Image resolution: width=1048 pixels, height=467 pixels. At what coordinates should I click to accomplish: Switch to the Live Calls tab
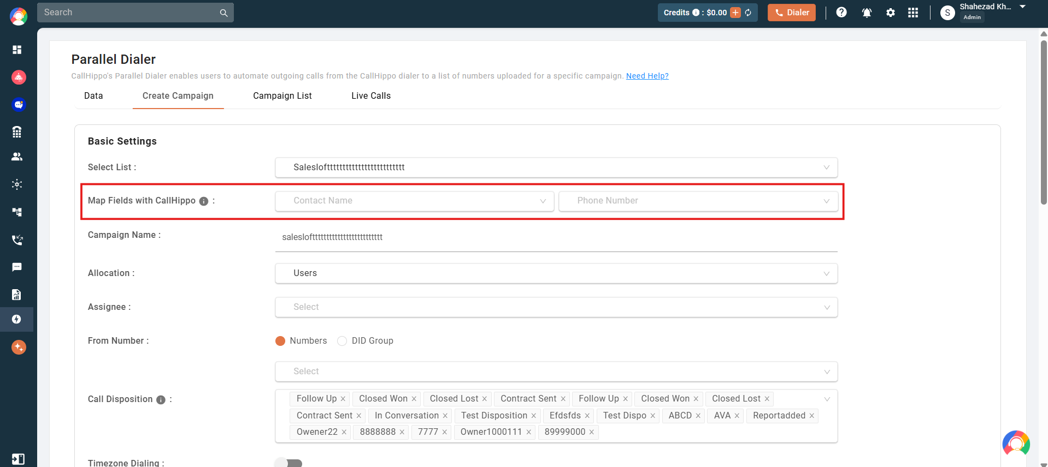click(x=371, y=96)
